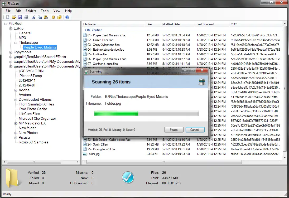This screenshot has height=198, width=289.
Task: Click the single yellow folder toolbar icon
Action: [x=54, y=17]
